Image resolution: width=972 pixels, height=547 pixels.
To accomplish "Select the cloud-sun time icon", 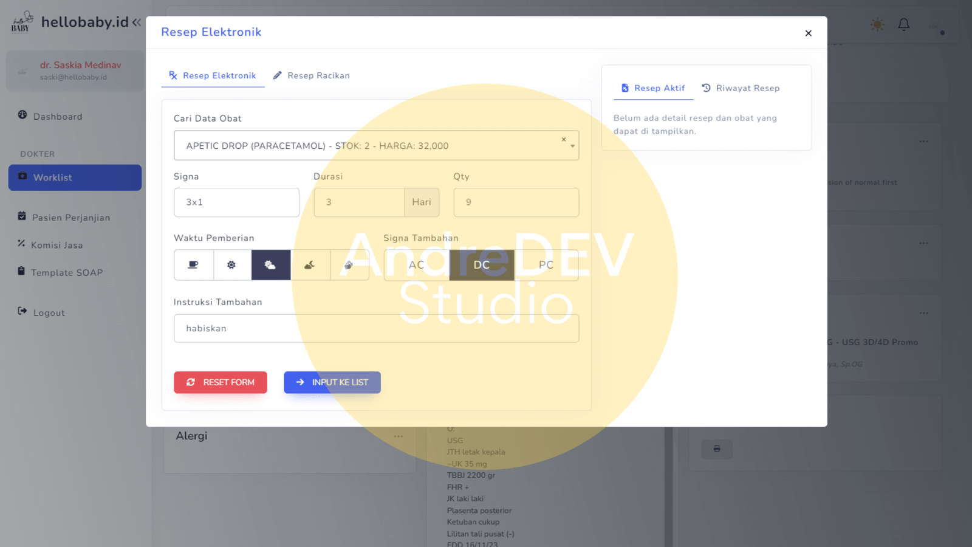I will (270, 265).
